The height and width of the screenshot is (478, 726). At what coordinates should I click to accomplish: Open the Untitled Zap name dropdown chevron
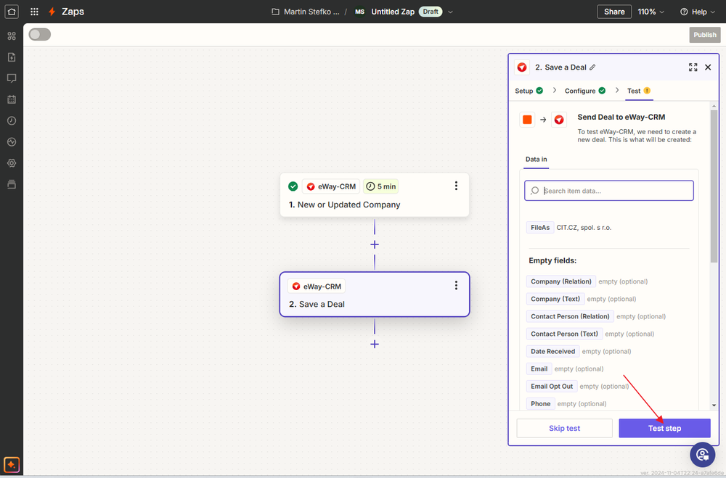(x=450, y=12)
